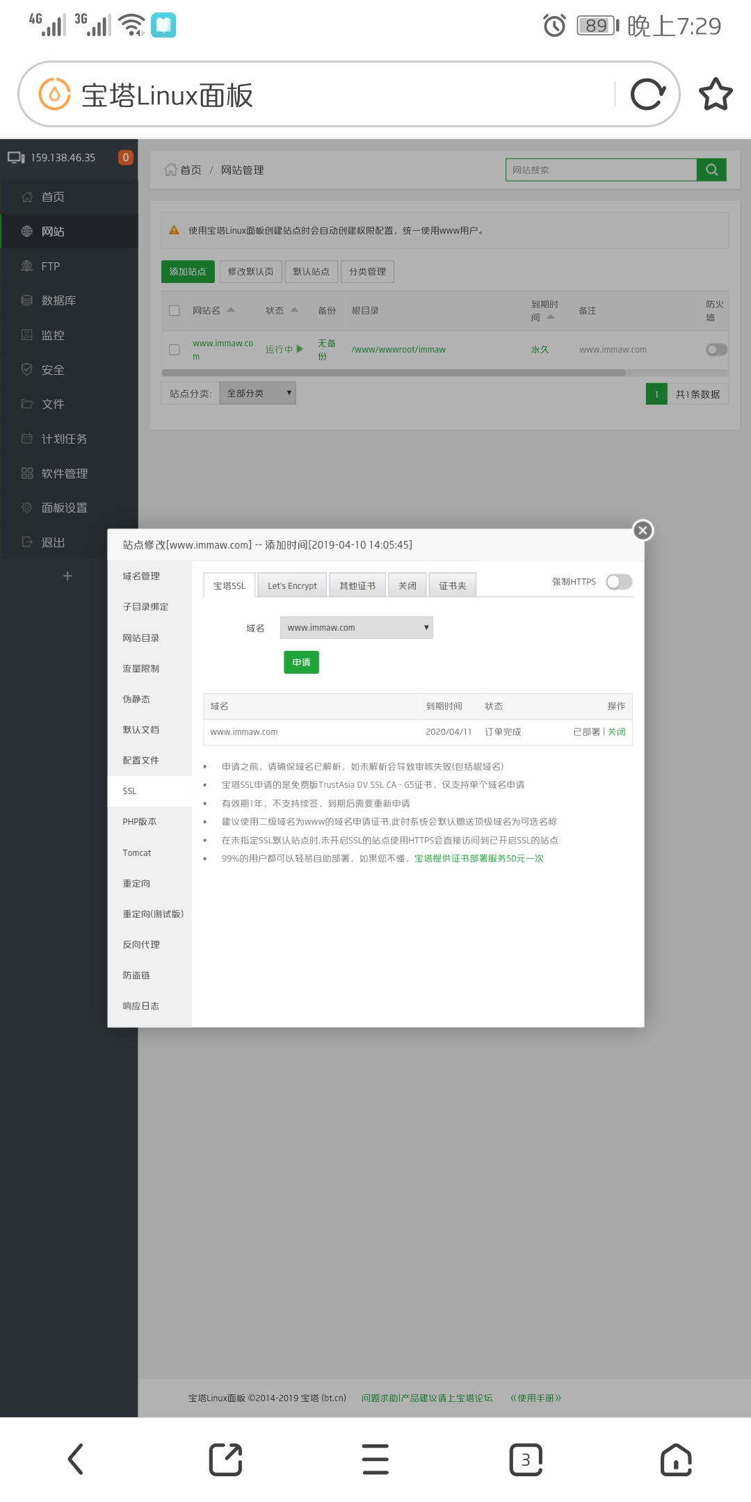
Task: Switch to Let's Encrypt tab
Action: pyautogui.click(x=292, y=586)
